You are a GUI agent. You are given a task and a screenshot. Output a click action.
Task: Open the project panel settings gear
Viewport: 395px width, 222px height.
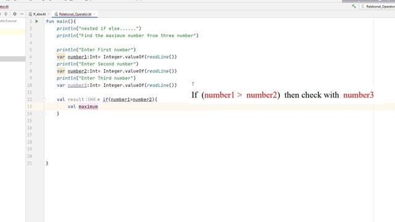click(x=15, y=14)
